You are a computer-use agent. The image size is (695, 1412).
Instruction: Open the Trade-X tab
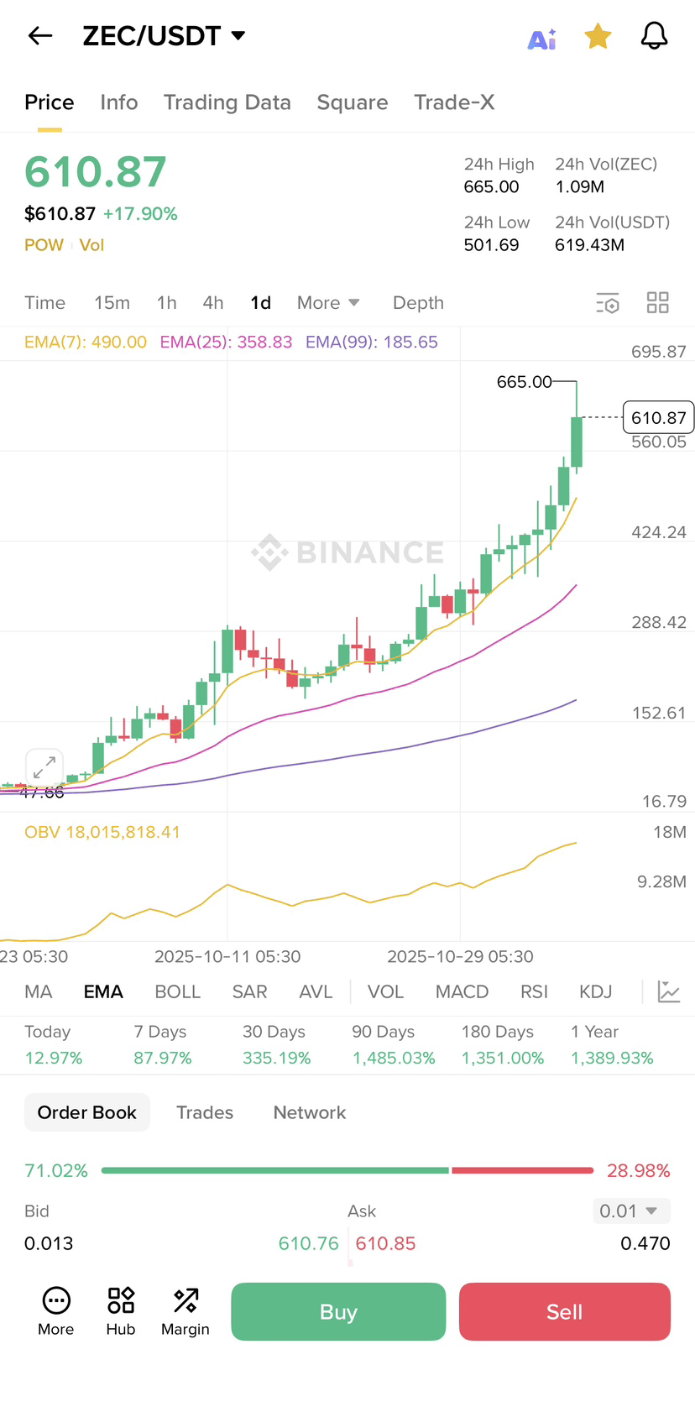pos(454,102)
